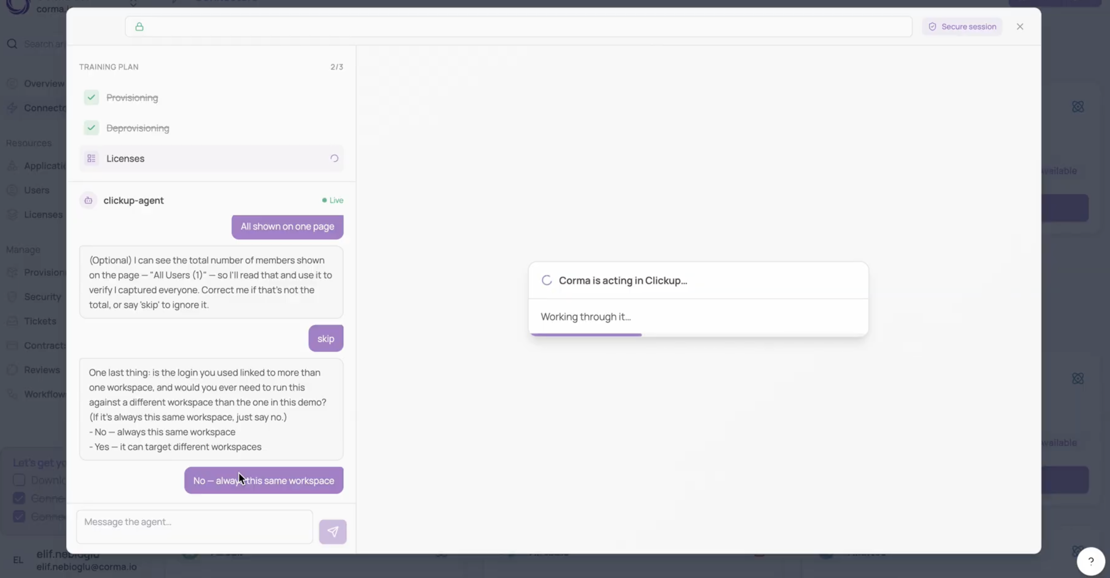1110x578 pixels.
Task: Click the "Yes — it can target different workspaces" line
Action: tap(175, 447)
